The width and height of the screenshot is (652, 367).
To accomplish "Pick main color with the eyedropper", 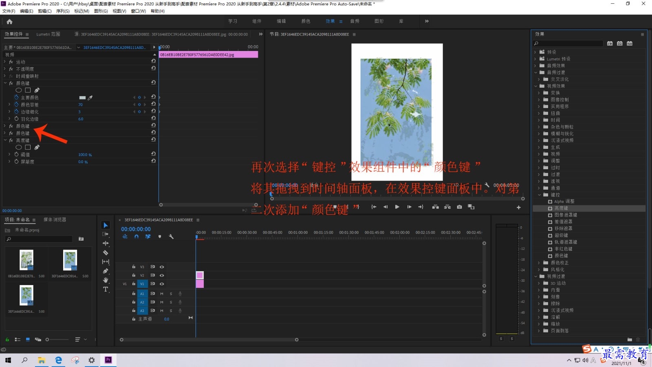I will tap(90, 97).
